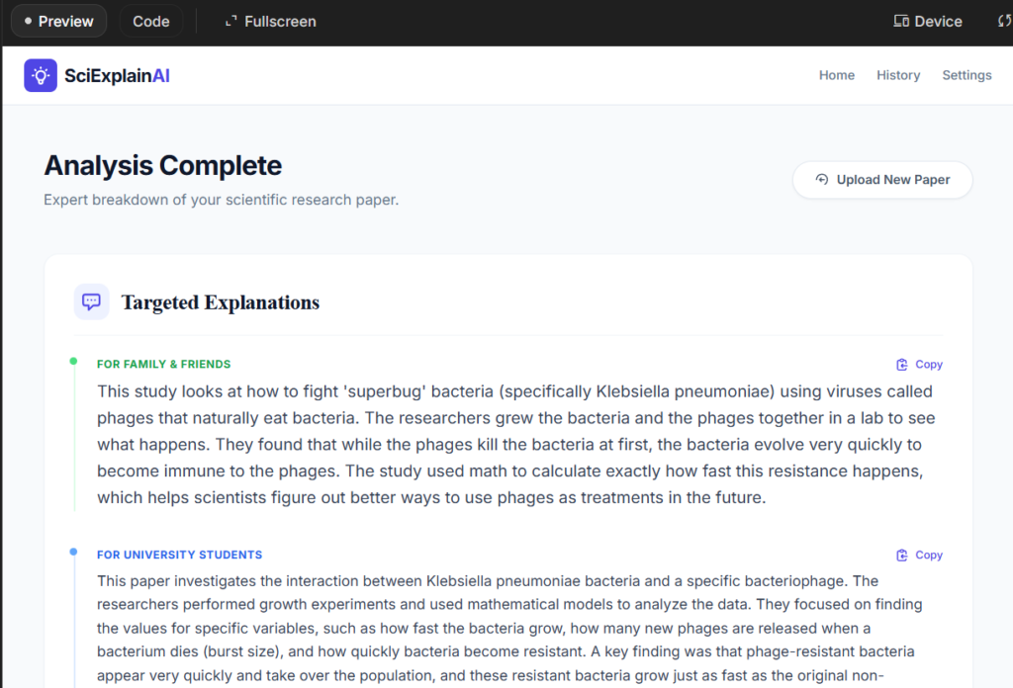Switch to the Code tab
Viewport: 1013px width, 688px height.
pyautogui.click(x=151, y=21)
